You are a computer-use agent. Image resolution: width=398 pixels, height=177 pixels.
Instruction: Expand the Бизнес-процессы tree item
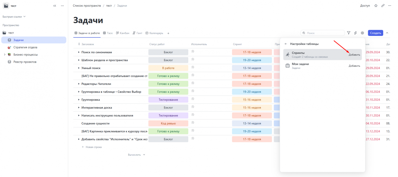(x=4, y=55)
